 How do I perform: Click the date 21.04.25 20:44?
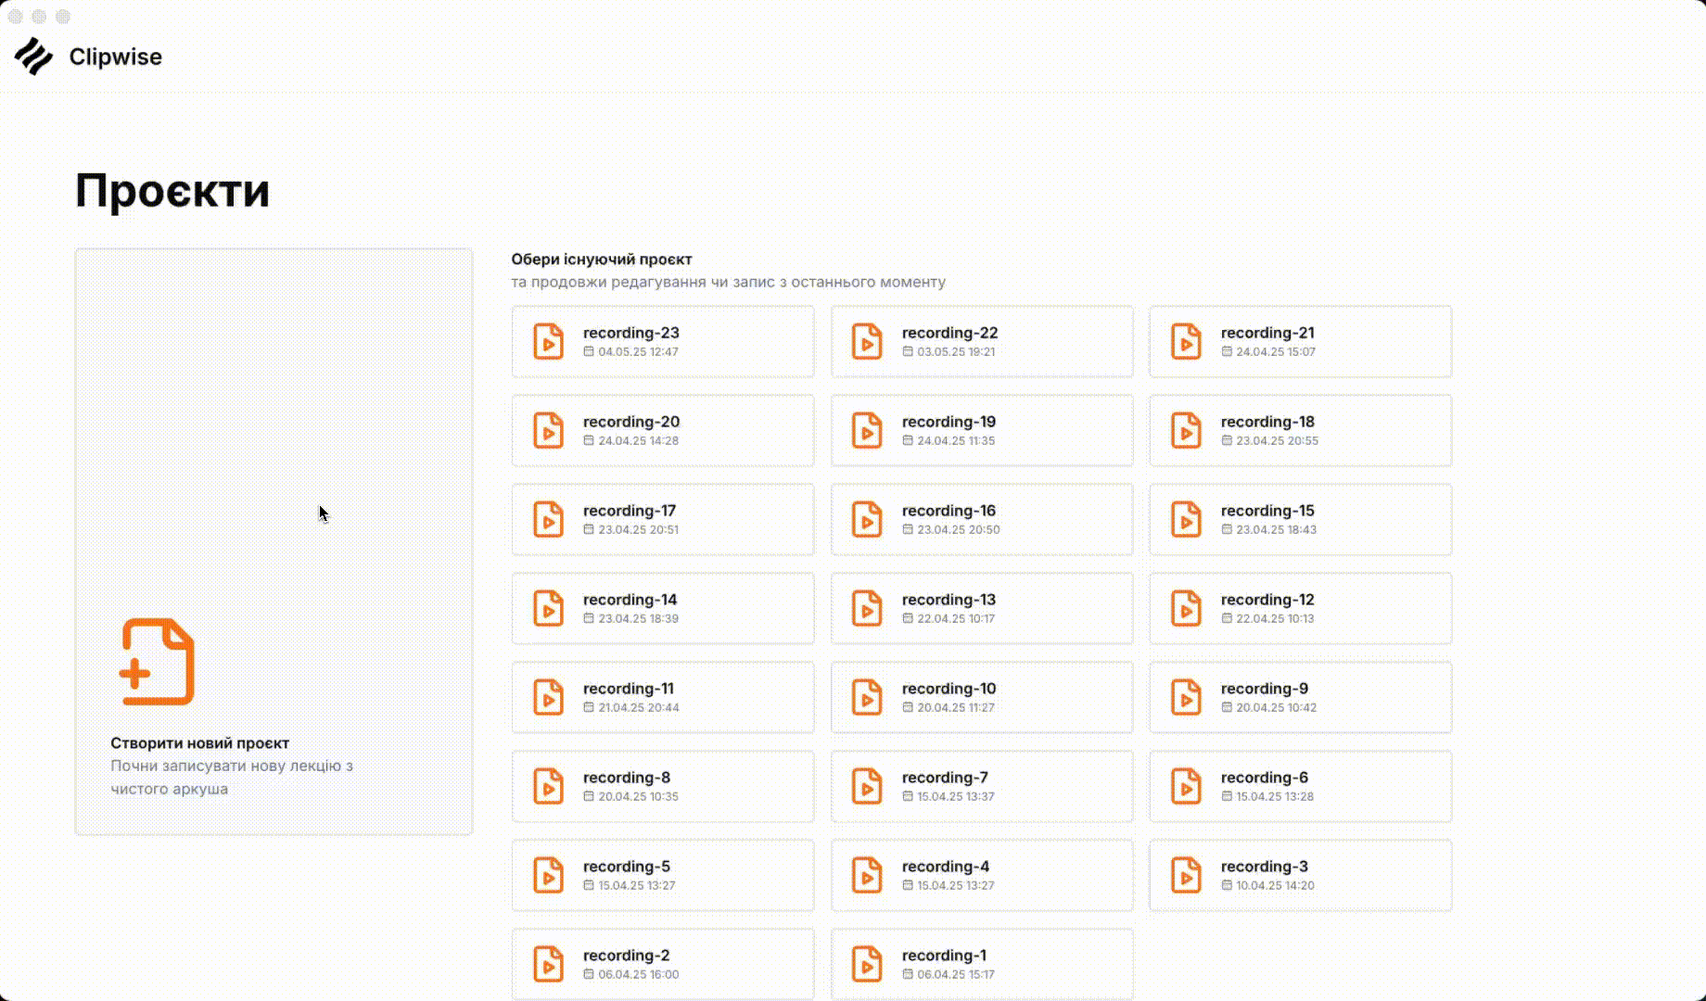639,708
